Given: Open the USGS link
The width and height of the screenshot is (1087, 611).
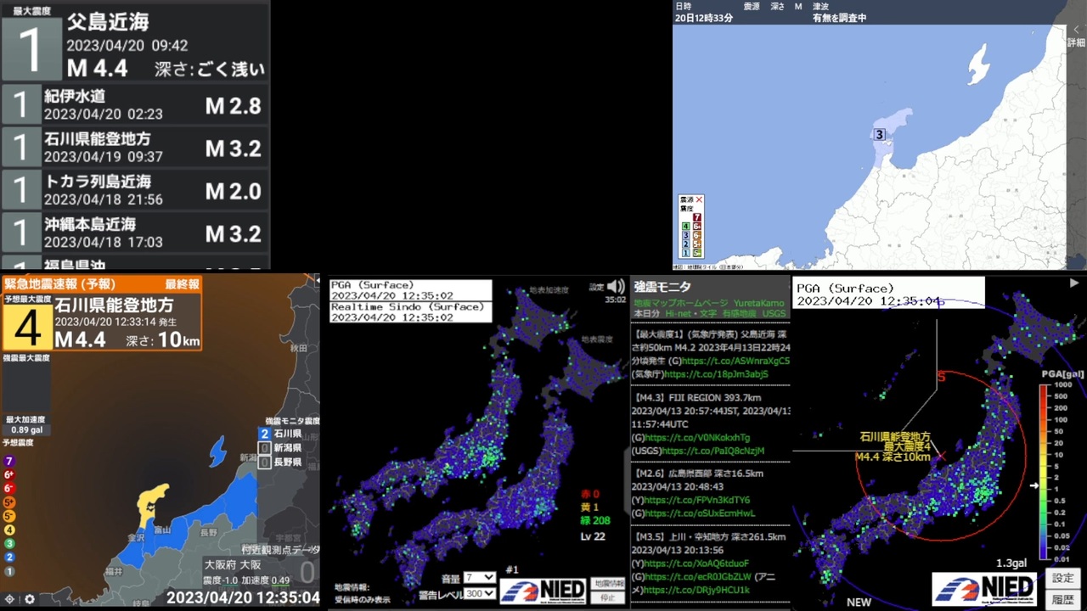Looking at the screenshot, I should click(x=774, y=314).
